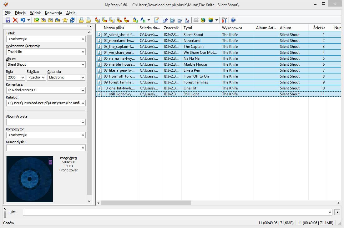Viewport: 344px width, 228px height.
Task: Click the Text file - Tag converter icon
Action: click(119, 20)
